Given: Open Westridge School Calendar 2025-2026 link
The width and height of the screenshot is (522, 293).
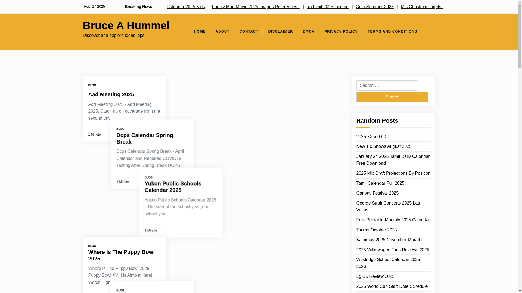Looking at the screenshot, I should click(x=389, y=263).
